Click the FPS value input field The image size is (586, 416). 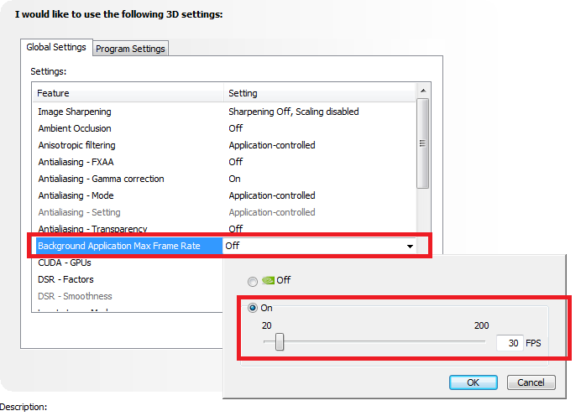[510, 343]
